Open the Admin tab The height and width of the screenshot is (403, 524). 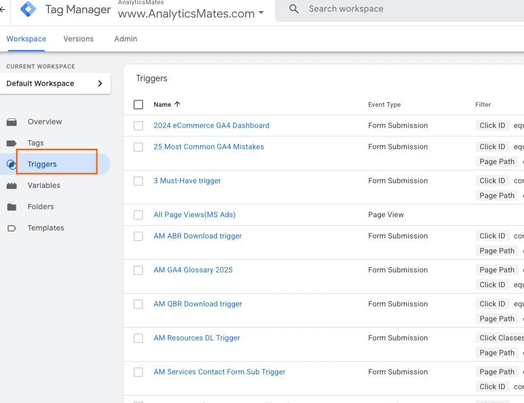tap(126, 39)
